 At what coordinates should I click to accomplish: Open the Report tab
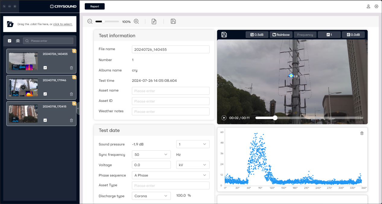(95, 6)
